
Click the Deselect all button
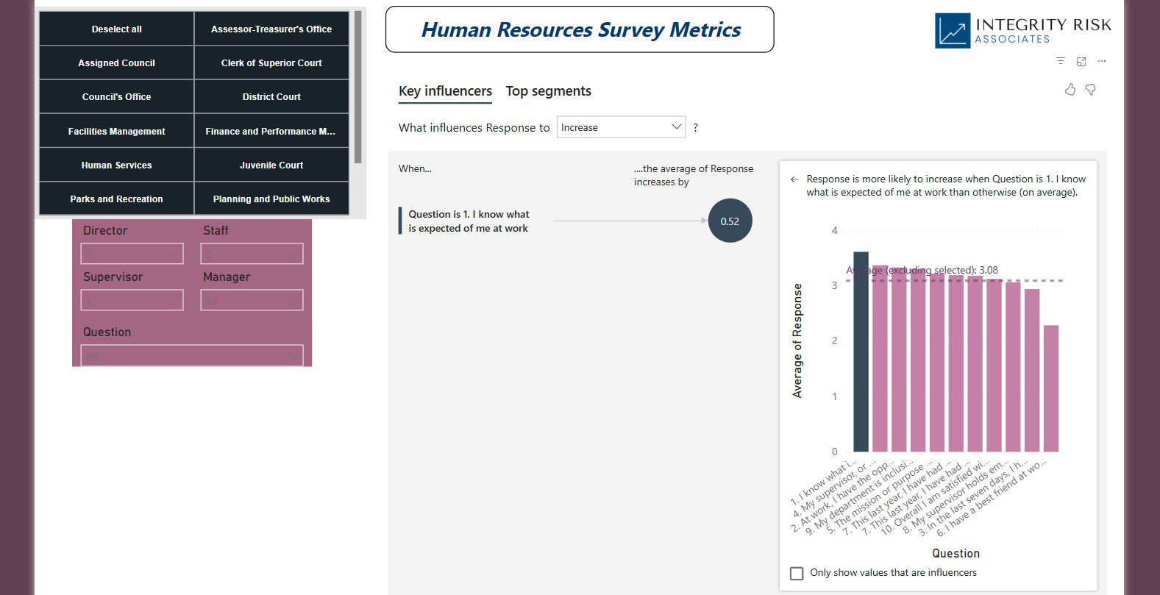pyautogui.click(x=116, y=29)
